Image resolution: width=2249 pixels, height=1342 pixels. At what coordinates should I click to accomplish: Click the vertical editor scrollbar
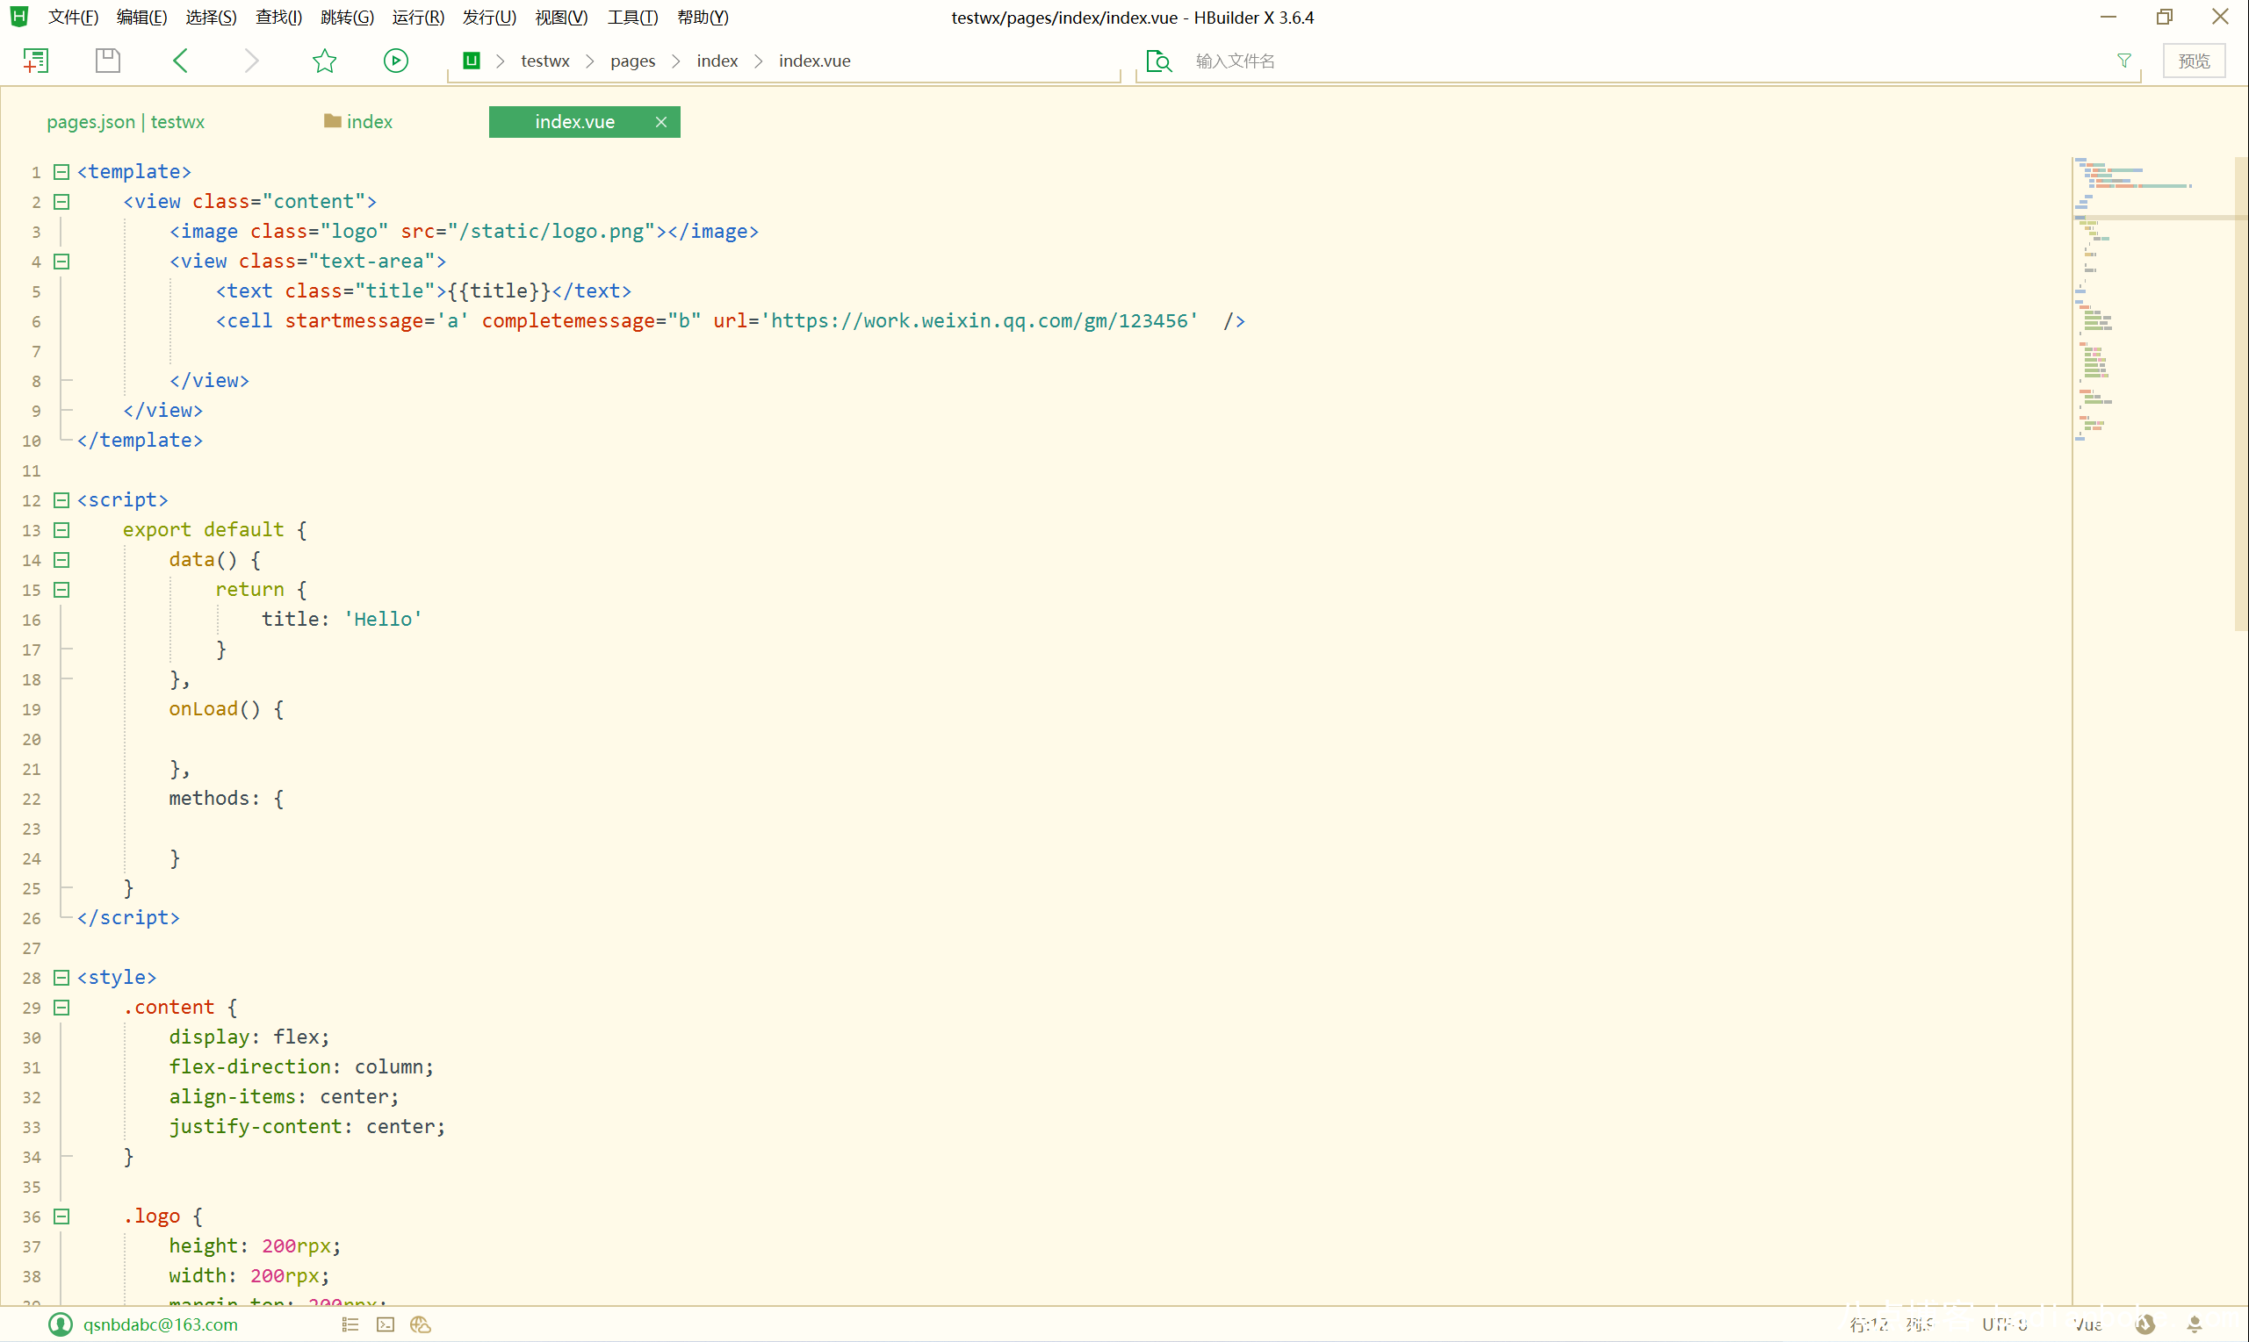pos(2241,393)
